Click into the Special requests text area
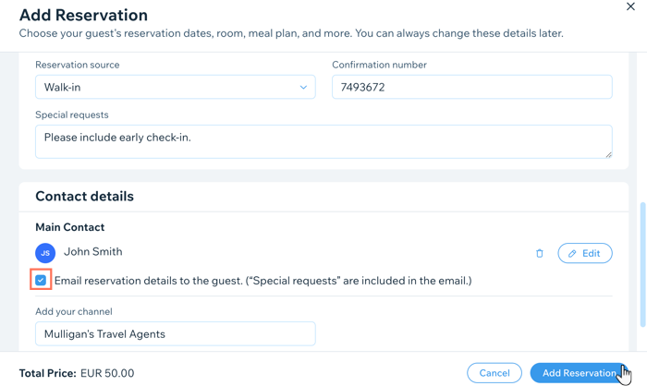Screen dimensions: 647x386 (323, 142)
